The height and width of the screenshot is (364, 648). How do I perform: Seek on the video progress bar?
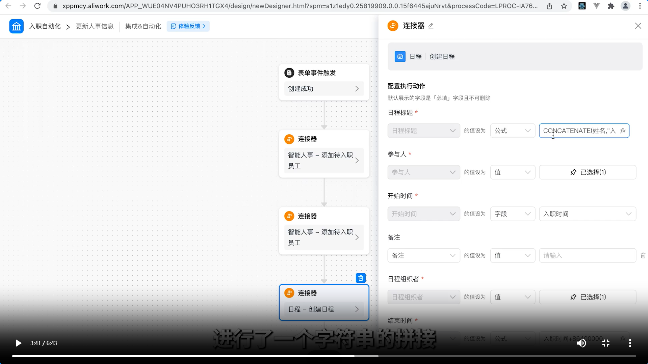click(x=324, y=356)
